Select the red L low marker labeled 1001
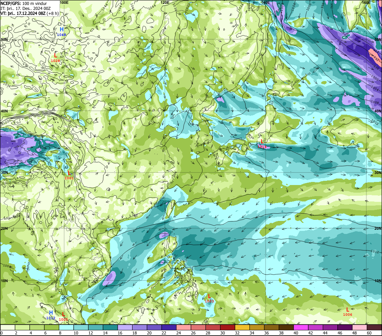This screenshot has height=336, width=382. click(69, 173)
